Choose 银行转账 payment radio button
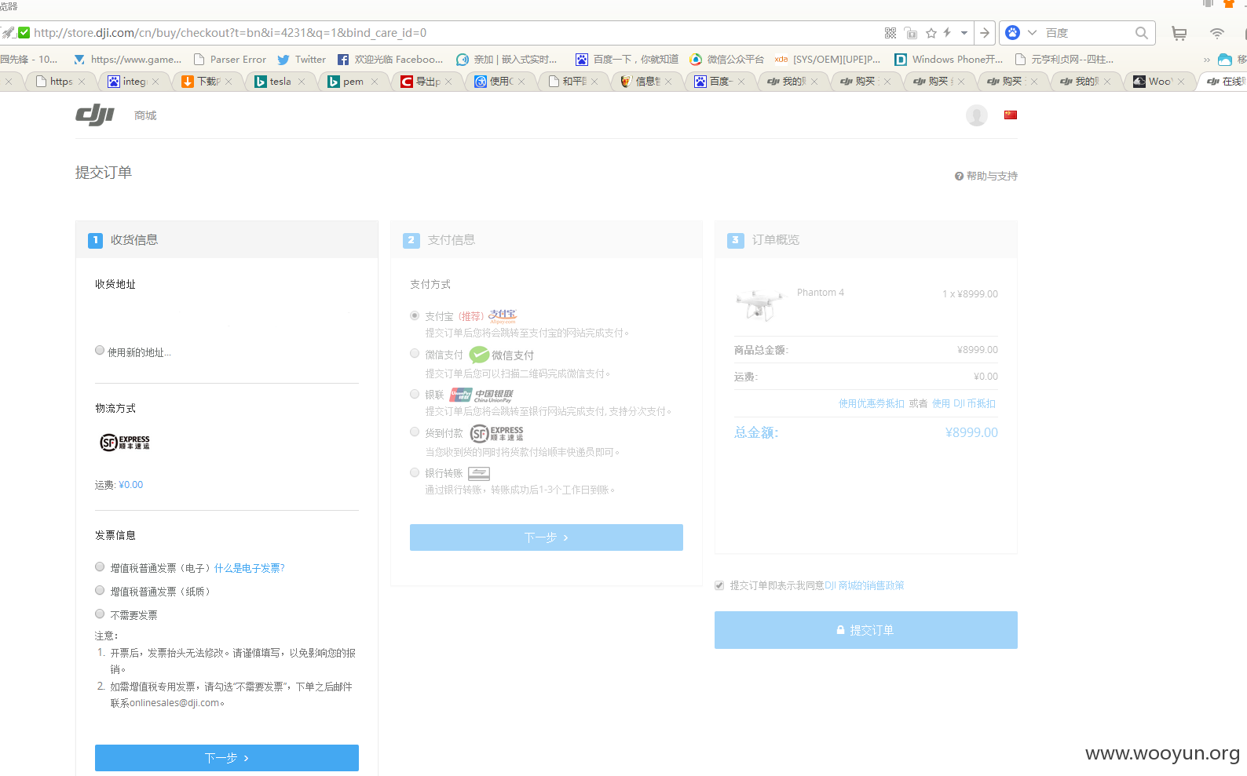The image size is (1247, 776). click(415, 472)
